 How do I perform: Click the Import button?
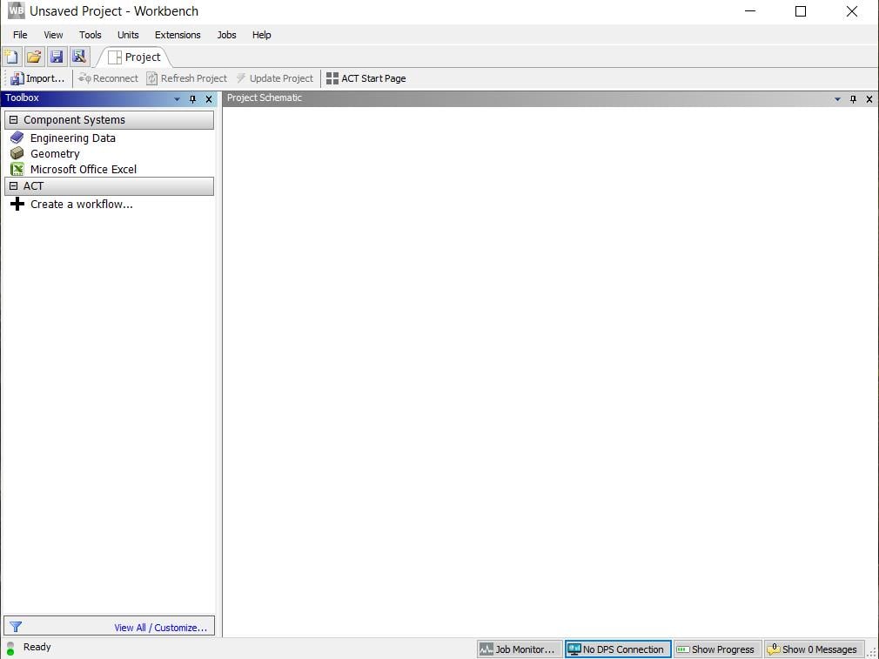(x=37, y=78)
